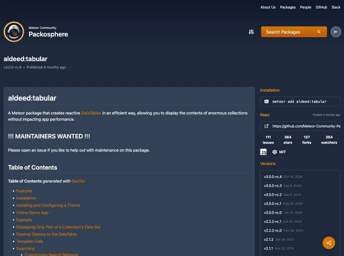Open the orange share floating button
The height and width of the screenshot is (256, 344).
click(x=328, y=243)
